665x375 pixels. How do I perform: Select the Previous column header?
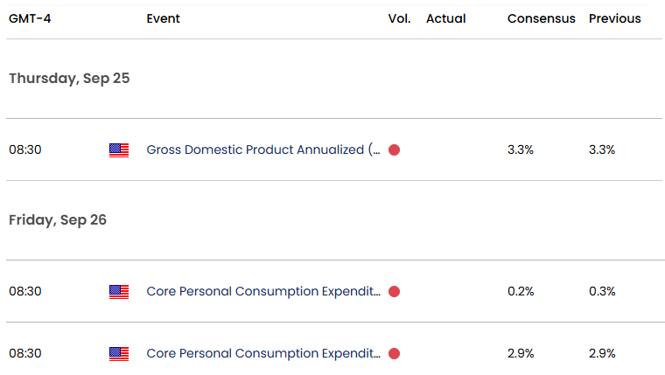pyautogui.click(x=615, y=18)
